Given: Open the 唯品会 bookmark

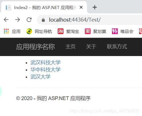Looking at the screenshot, I should click(x=123, y=31).
